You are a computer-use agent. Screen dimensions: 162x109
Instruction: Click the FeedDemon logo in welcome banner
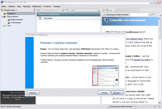click(106, 20)
